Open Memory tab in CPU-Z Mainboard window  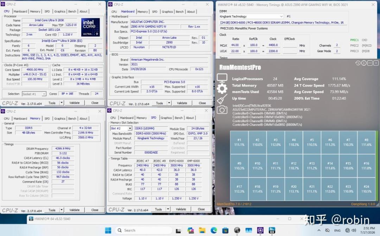coord(142,12)
